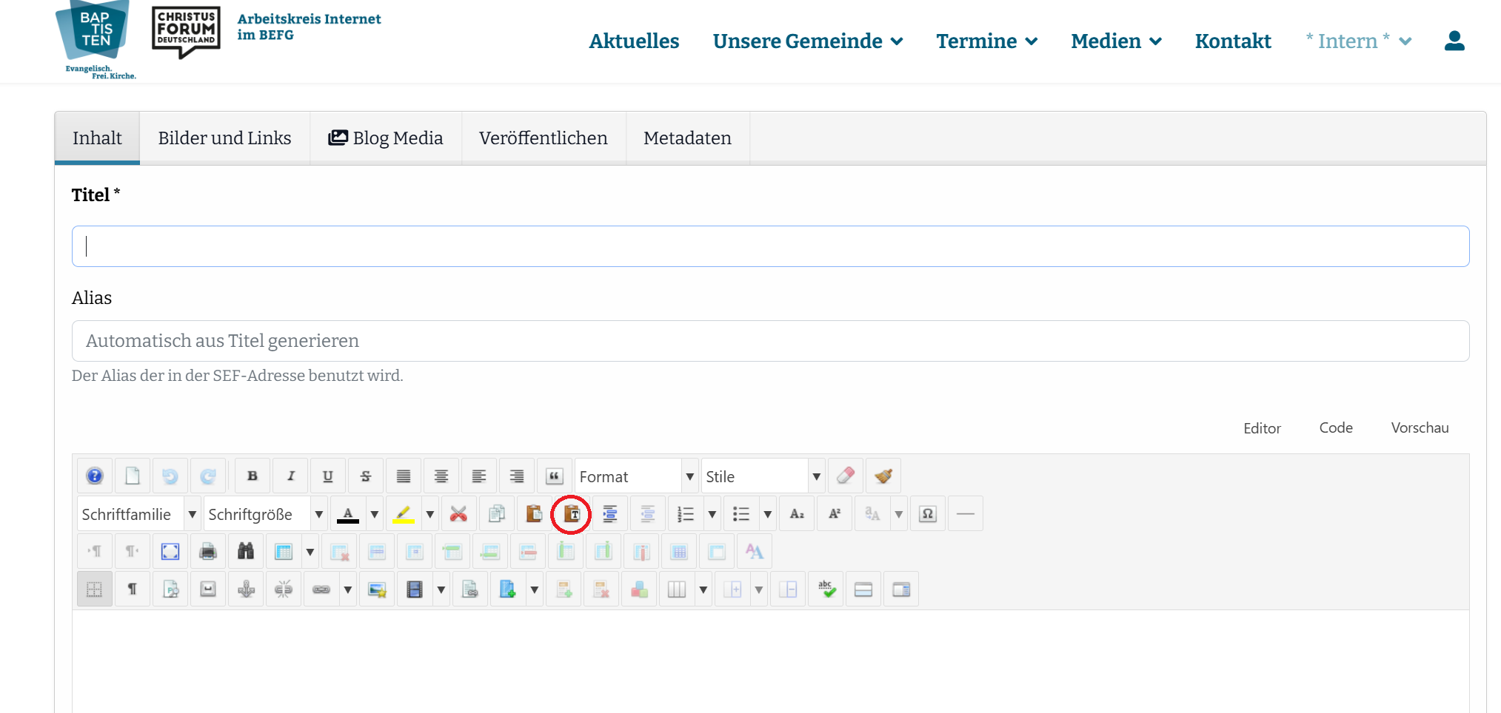Cut the selection with the scissors tool
Image resolution: width=1501 pixels, height=713 pixels.
click(x=458, y=513)
